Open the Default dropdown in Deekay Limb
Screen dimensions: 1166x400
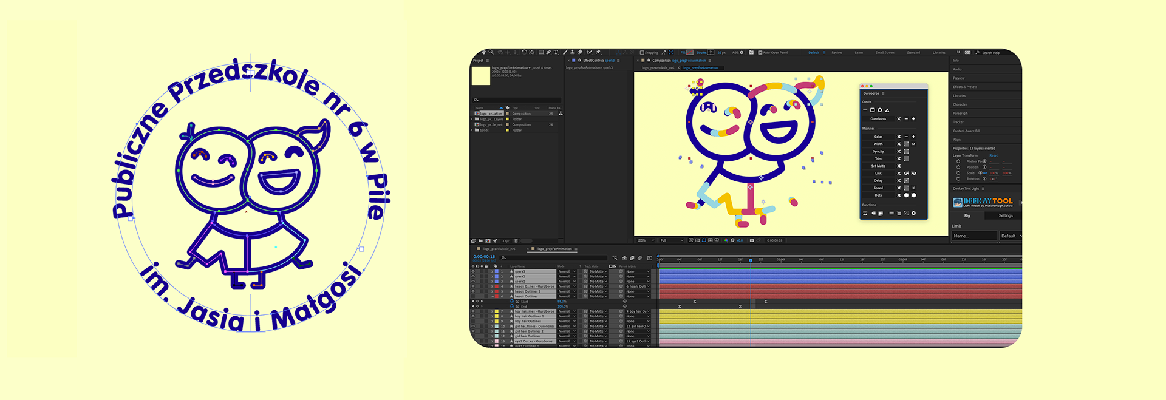(1011, 236)
